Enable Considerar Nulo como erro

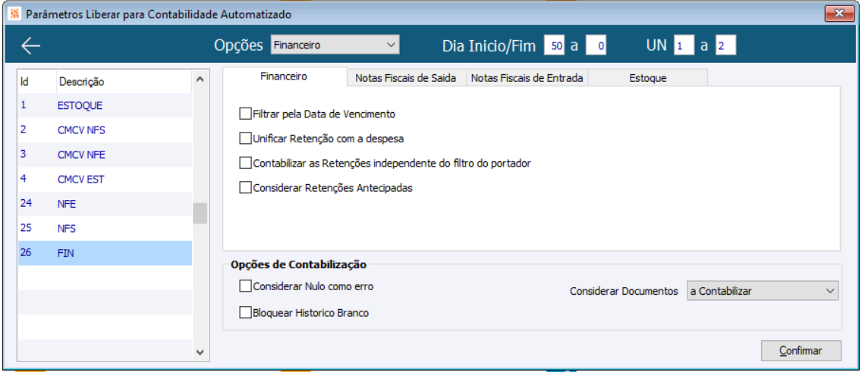point(245,286)
